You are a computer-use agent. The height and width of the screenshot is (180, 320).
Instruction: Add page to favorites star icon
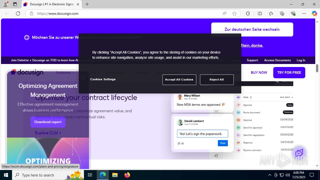point(234,13)
